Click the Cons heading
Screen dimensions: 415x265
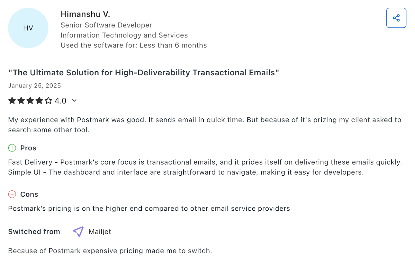29,194
